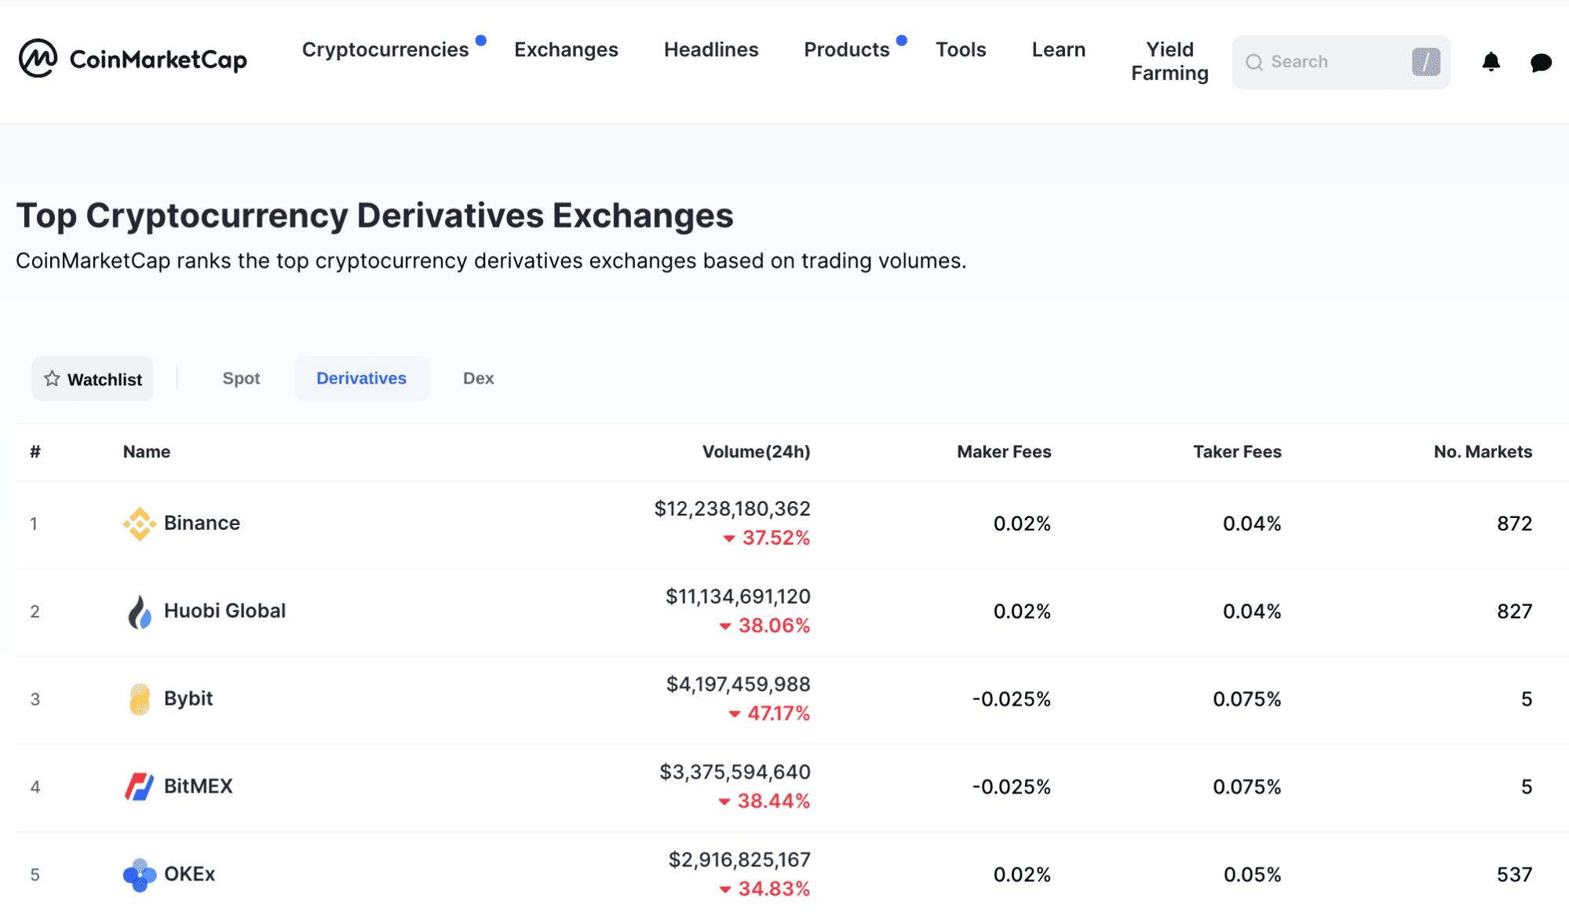
Task: Switch to the Dex tab
Action: (478, 378)
